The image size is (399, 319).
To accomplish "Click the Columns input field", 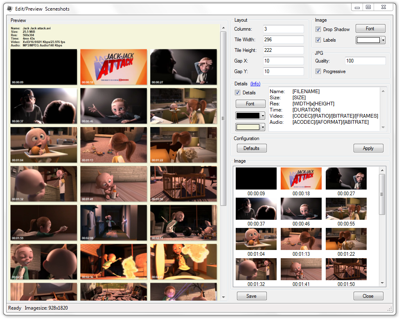I will 284,29.
